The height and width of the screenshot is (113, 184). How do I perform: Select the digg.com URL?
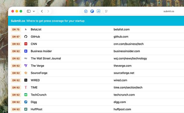120,102
